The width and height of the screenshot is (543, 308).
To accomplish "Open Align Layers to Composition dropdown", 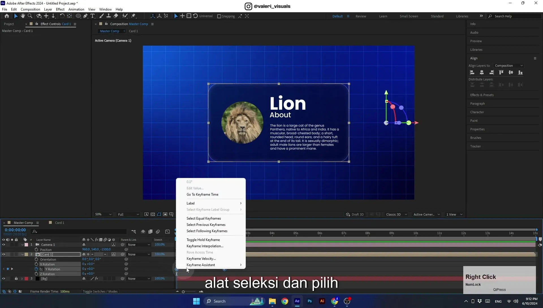I will [x=509, y=66].
